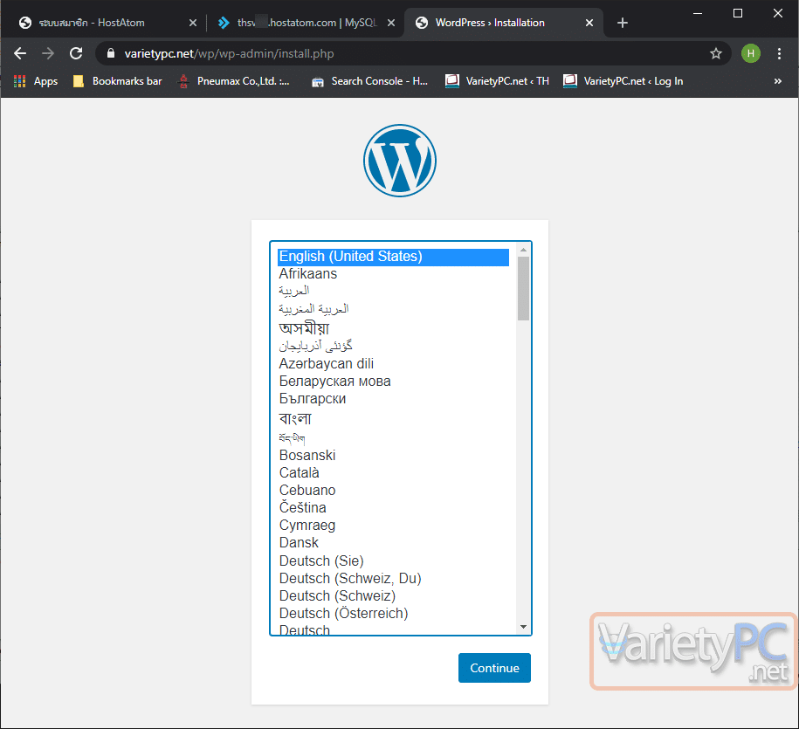799x729 pixels.
Task: Open the Apps bookmark shortcut
Action: click(x=36, y=81)
